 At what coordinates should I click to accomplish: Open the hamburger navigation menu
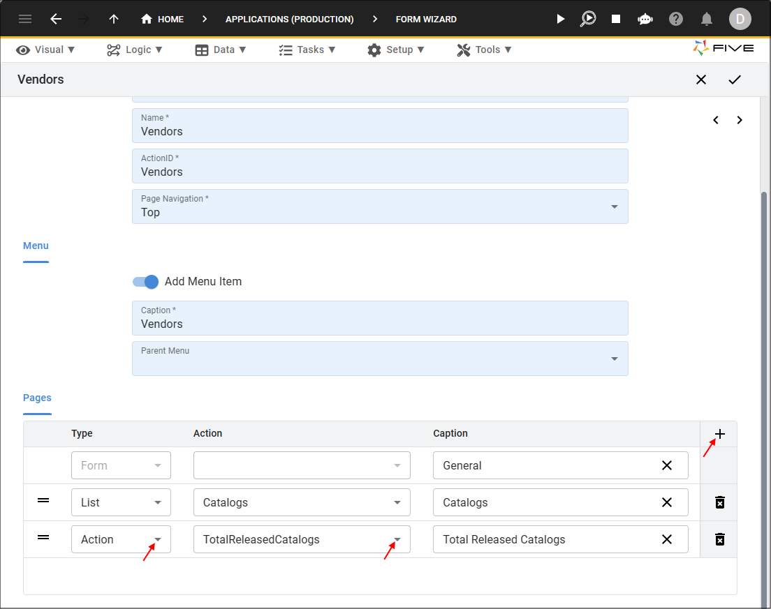pyautogui.click(x=25, y=19)
